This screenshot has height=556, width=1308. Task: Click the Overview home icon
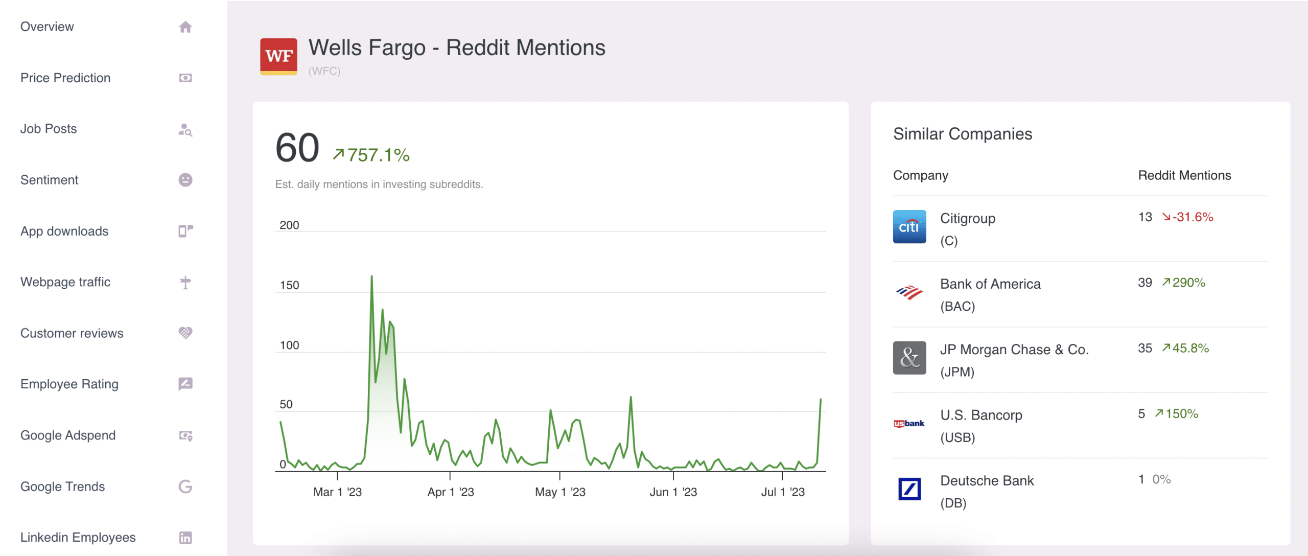coord(185,27)
